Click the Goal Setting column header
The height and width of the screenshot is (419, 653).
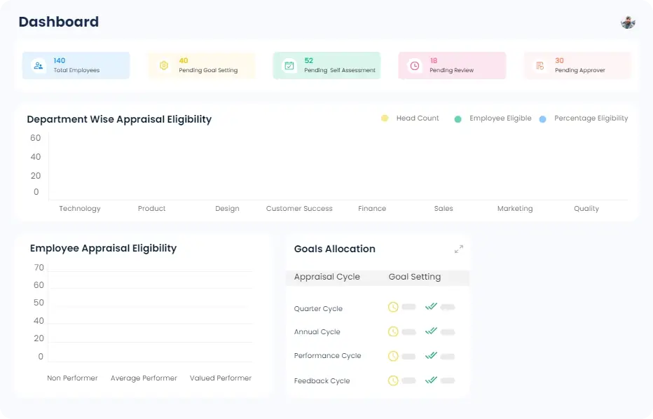click(x=415, y=277)
